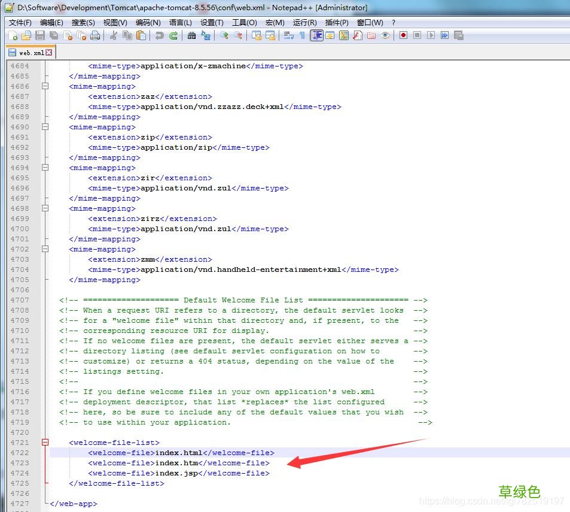The image size is (570, 512).
Task: Open the 搜索(S) menu
Action: point(83,22)
